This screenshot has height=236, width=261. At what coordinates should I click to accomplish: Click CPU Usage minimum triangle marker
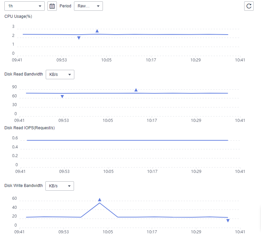(79, 38)
